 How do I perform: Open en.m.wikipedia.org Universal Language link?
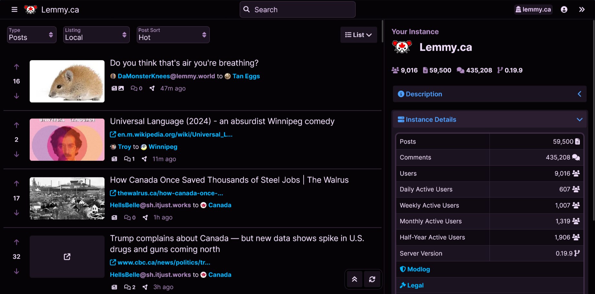171,134
